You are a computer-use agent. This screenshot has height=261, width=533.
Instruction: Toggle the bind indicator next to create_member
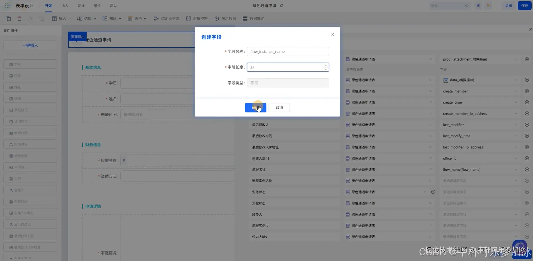click(527, 91)
